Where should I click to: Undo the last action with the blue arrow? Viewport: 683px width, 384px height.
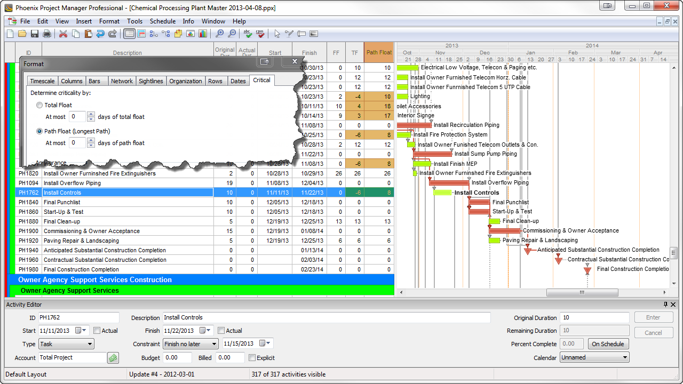100,34
